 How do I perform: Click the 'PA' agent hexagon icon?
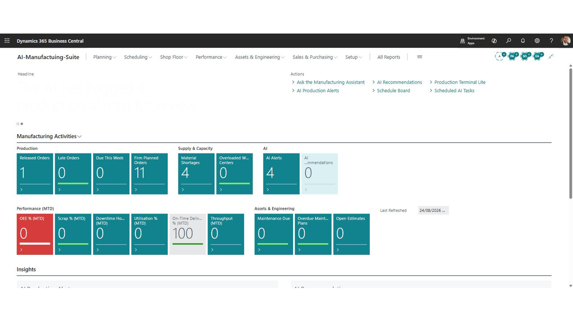coord(513,56)
